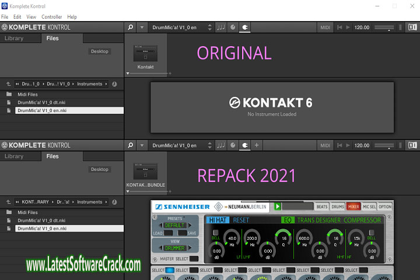
Task: Click the plug-icon chain button in the REPACK 2021 header
Action: pos(245,145)
